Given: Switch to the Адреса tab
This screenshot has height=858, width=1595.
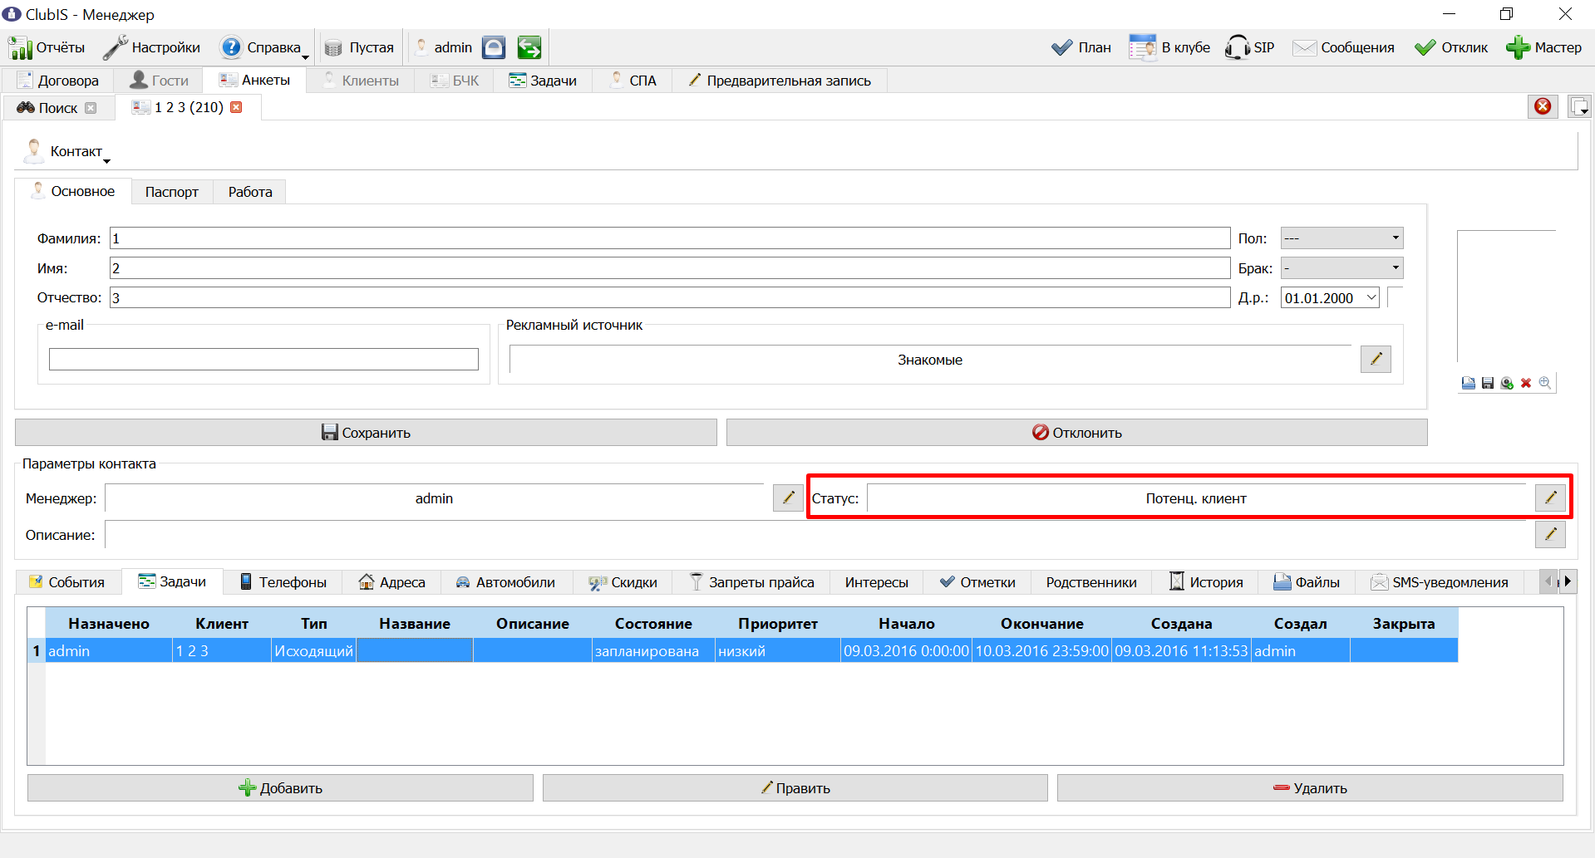Looking at the screenshot, I should pos(391,582).
